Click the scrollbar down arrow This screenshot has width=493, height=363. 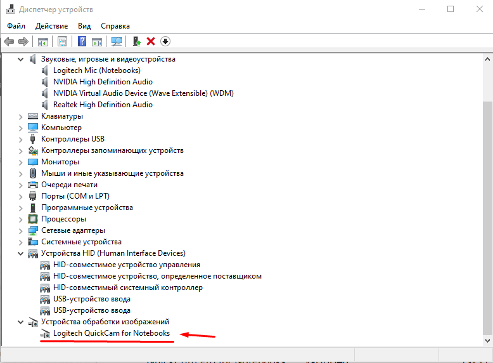click(x=487, y=340)
